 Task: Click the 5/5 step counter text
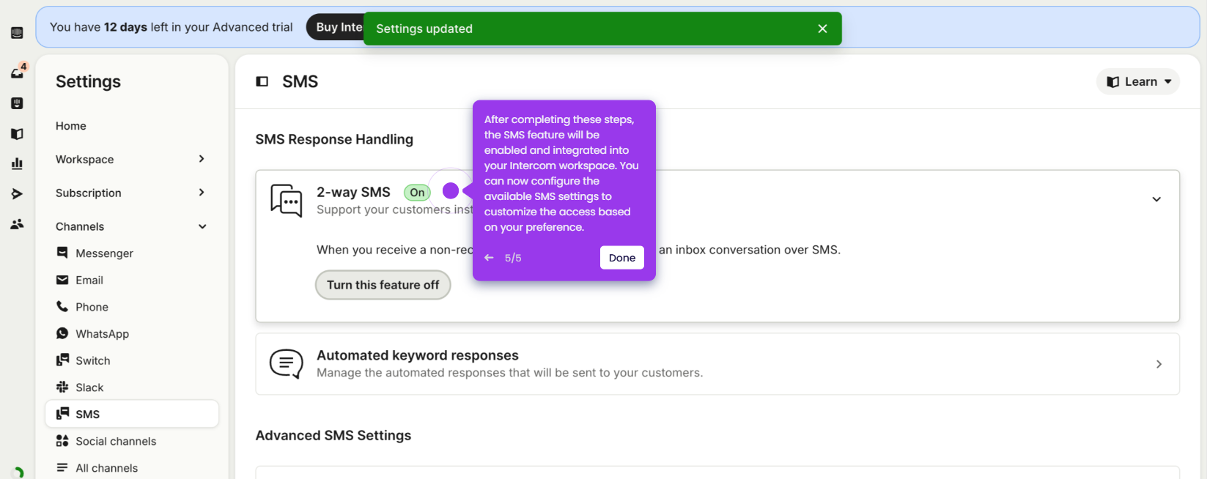point(513,258)
